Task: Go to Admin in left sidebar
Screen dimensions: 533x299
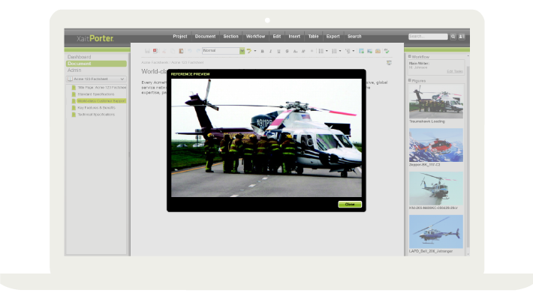Action: coord(74,70)
